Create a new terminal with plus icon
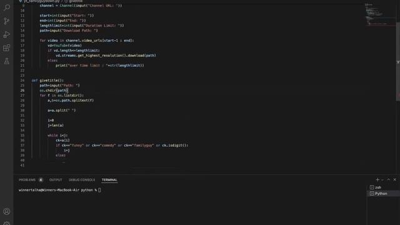Viewport: 400px width, 225px height. click(377, 179)
